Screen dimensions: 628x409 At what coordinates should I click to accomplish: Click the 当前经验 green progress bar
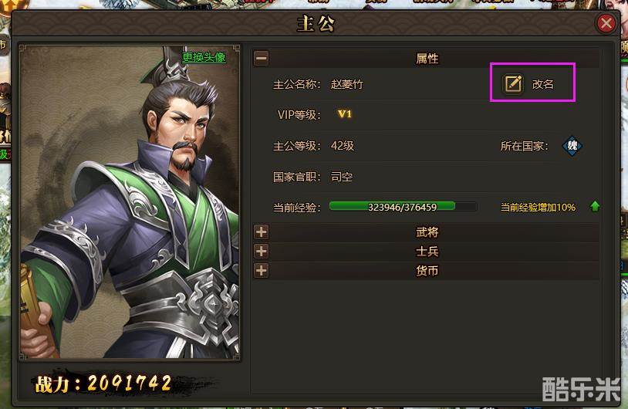403,207
